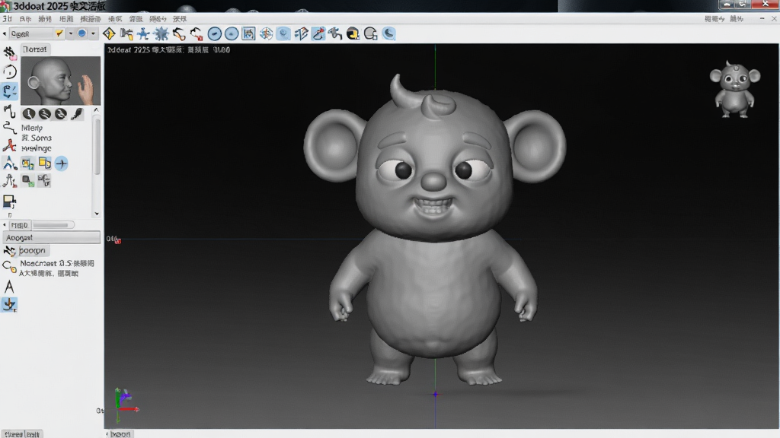Open the dropdown arrow after yellow checkmark
Viewport: 780px width, 438px height.
click(71, 33)
